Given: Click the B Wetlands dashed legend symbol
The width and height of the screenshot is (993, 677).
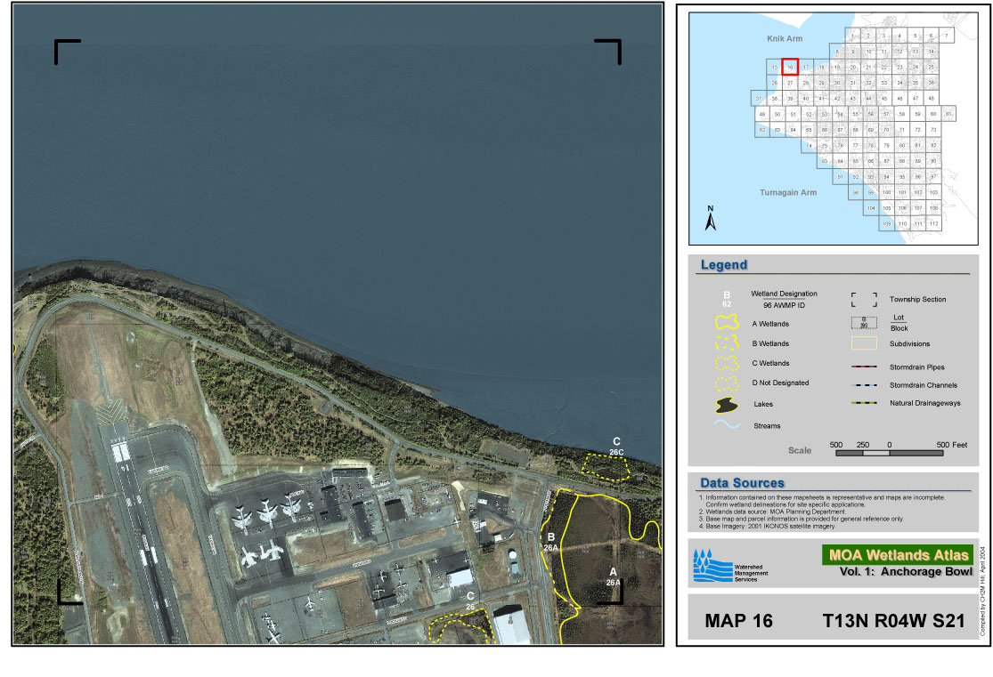Looking at the screenshot, I should [x=728, y=343].
